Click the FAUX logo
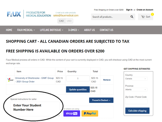Image resolution: width=162 pixels, height=122 pixels. (14, 14)
